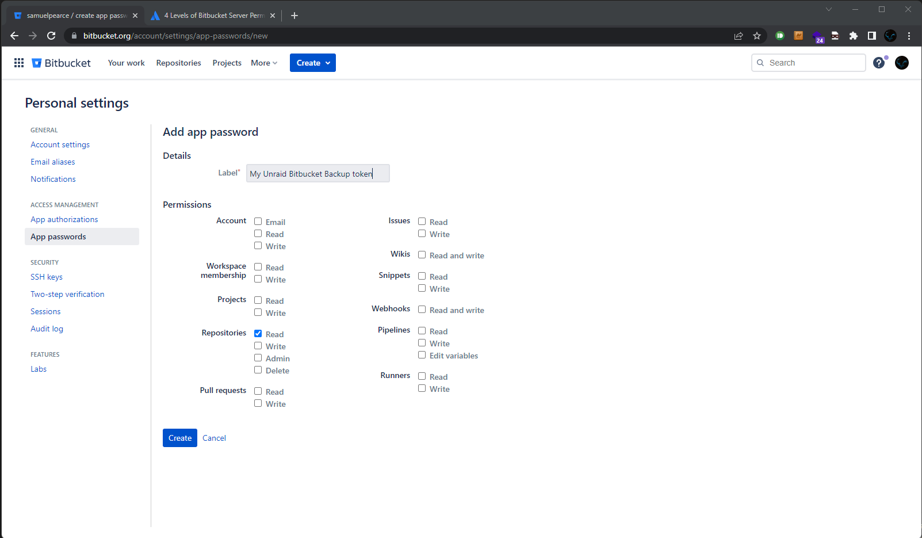Open the tab search chevron in title bar
Viewport: 922px width, 538px height.
click(829, 9)
